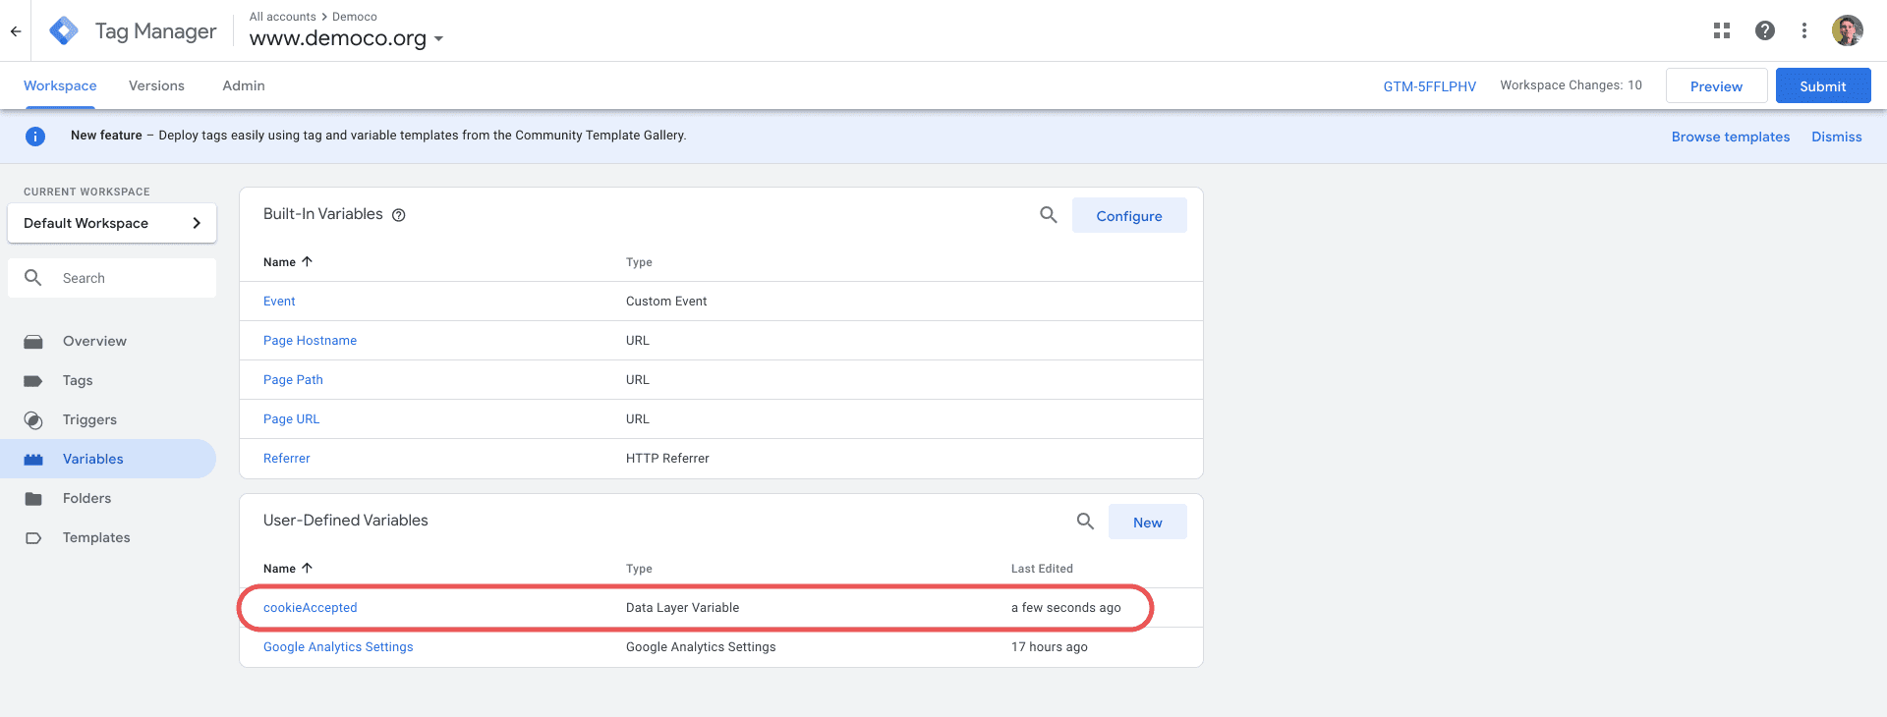
Task: Open the Page URL variable
Action: pos(291,419)
